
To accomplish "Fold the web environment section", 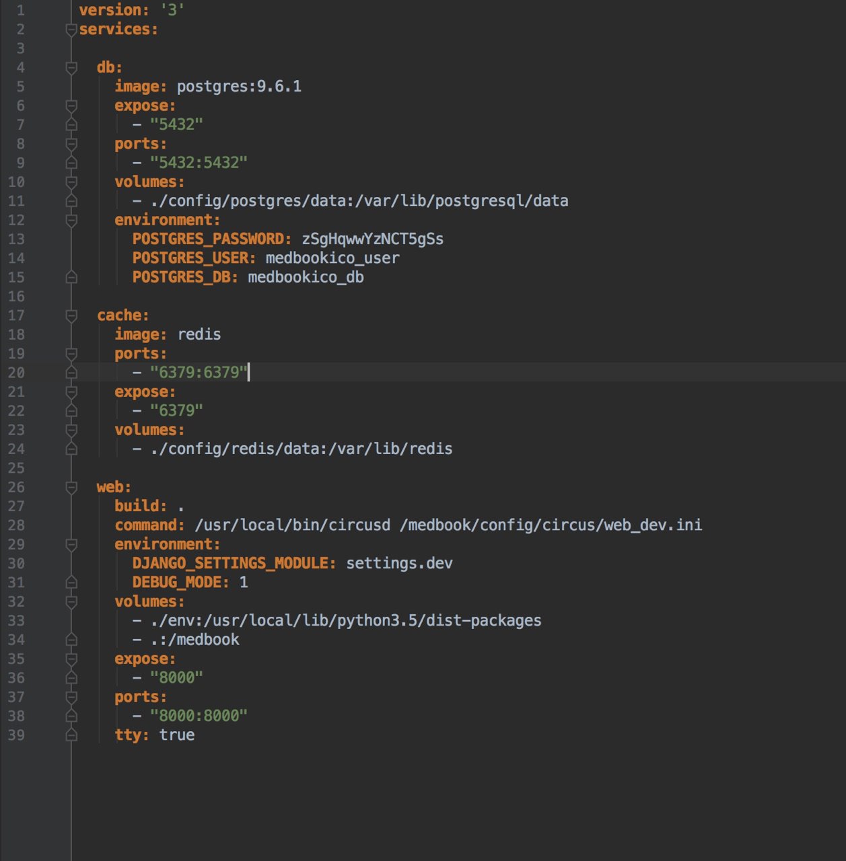I will (x=71, y=544).
